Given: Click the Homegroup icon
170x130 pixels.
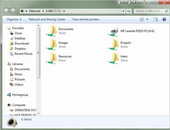Looking at the screenshot, I should tap(9, 95).
